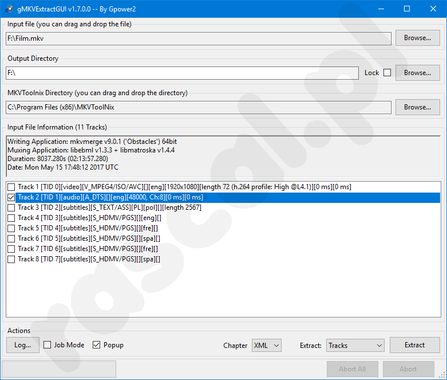This screenshot has width=447, height=380.
Task: Maximize the application window
Action: (407, 9)
